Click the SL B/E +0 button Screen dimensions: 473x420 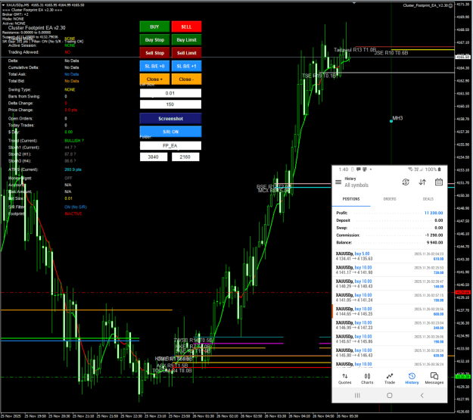pos(154,66)
